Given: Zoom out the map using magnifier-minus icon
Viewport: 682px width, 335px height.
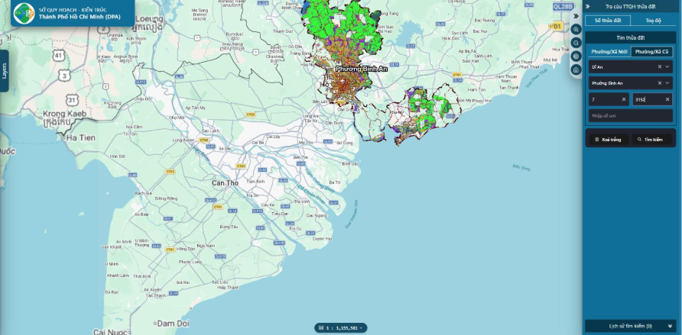Looking at the screenshot, I should [576, 43].
